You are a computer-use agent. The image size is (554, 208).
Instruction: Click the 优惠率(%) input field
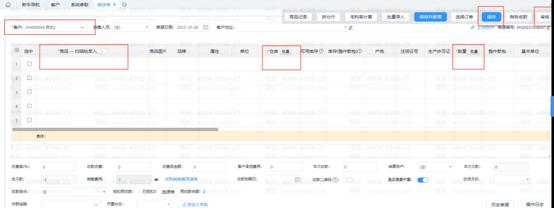click(x=58, y=167)
